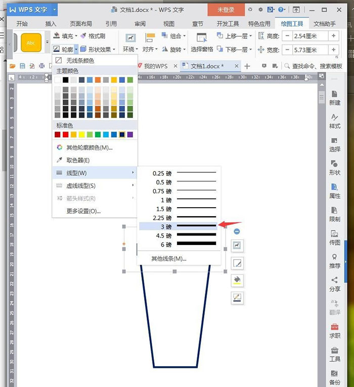
Task: Switch to the 页面布局 ribbon tab
Action: pyautogui.click(x=81, y=23)
